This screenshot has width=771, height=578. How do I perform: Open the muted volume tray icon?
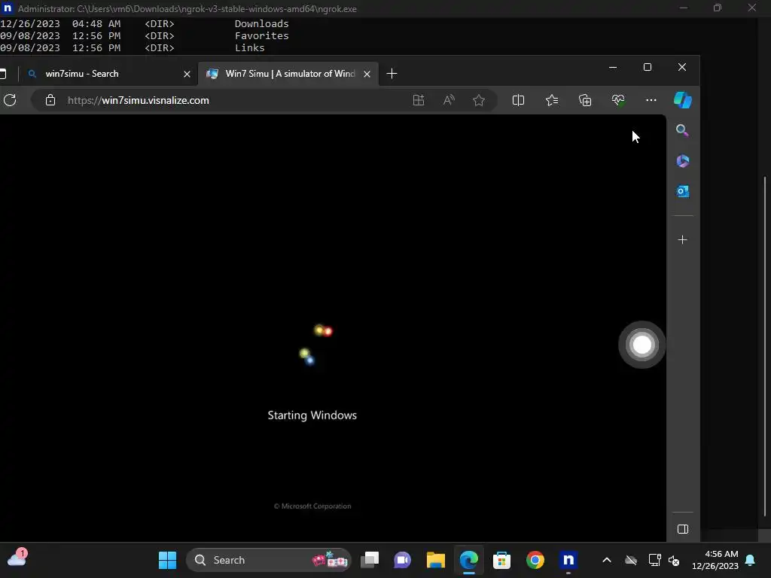674,560
